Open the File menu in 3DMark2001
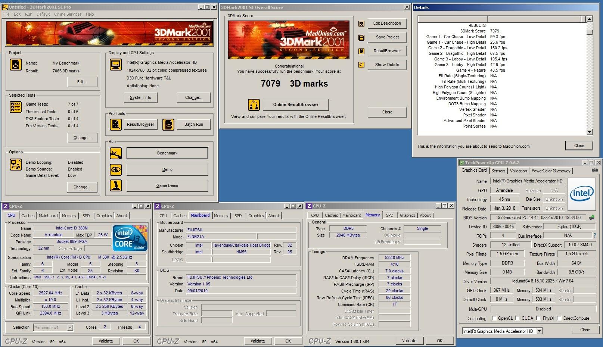Image resolution: width=603 pixels, height=347 pixels. (6, 14)
